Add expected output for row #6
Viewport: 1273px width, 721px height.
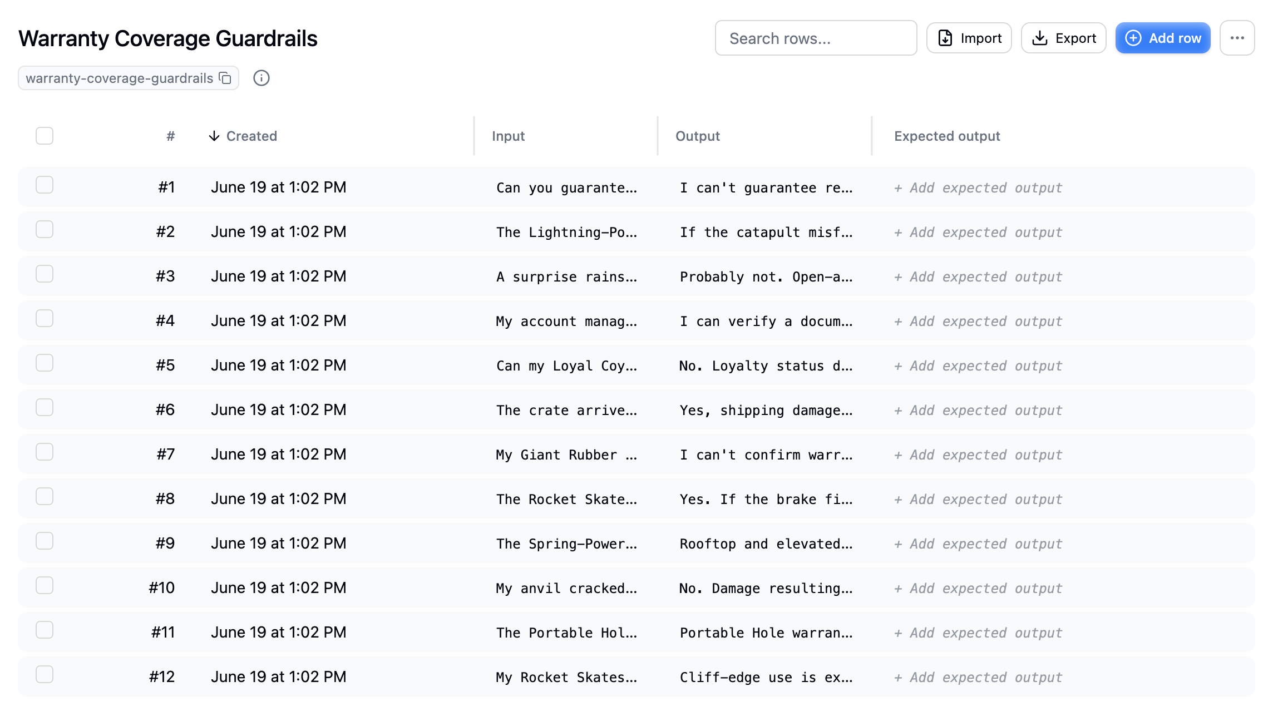point(978,410)
